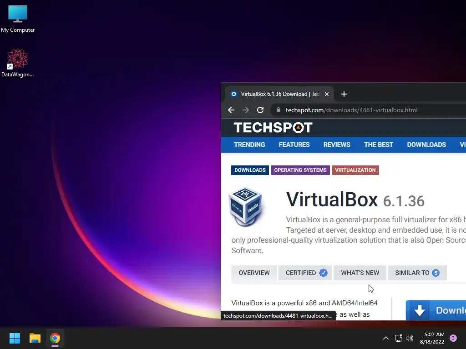The image size is (466, 349).
Task: Open the network status tray icon
Action: pyautogui.click(x=398, y=338)
